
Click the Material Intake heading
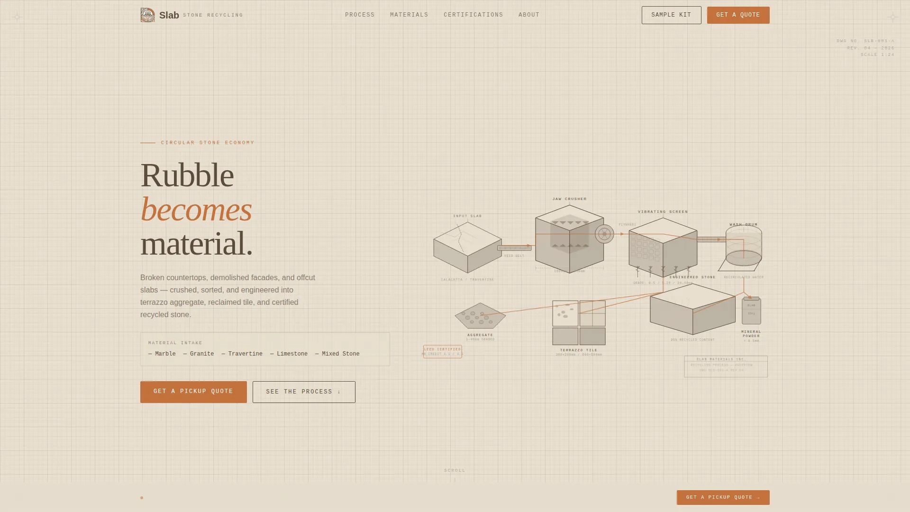[175, 343]
